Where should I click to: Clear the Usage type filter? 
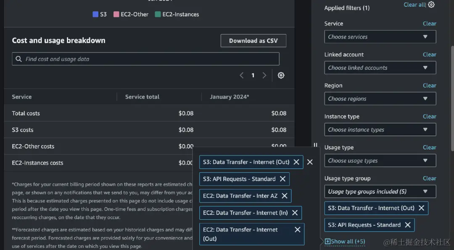click(429, 147)
